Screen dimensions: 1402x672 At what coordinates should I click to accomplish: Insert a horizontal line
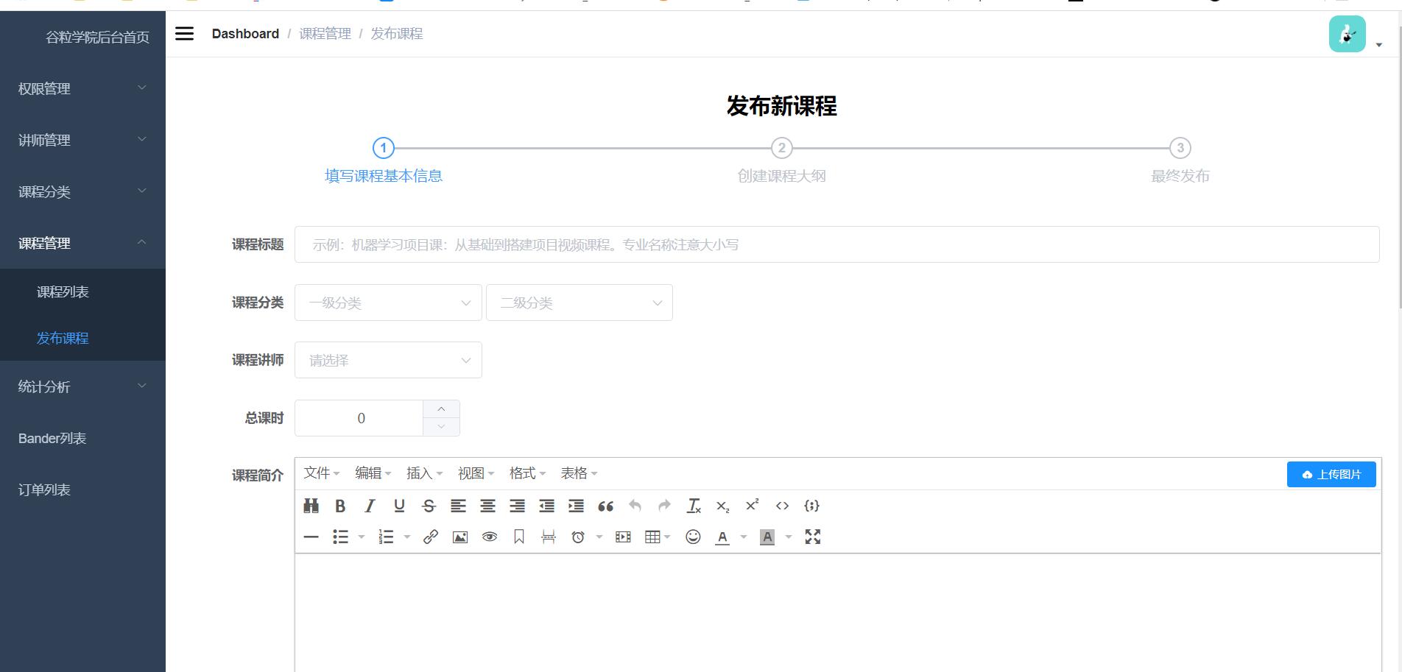[x=311, y=537]
